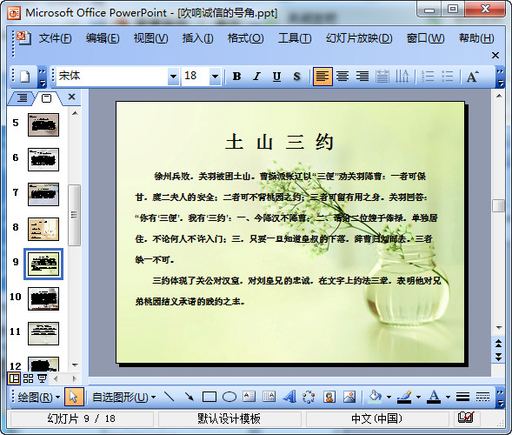Click the change text direction icon
This screenshot has height=435, width=512.
click(x=402, y=77)
